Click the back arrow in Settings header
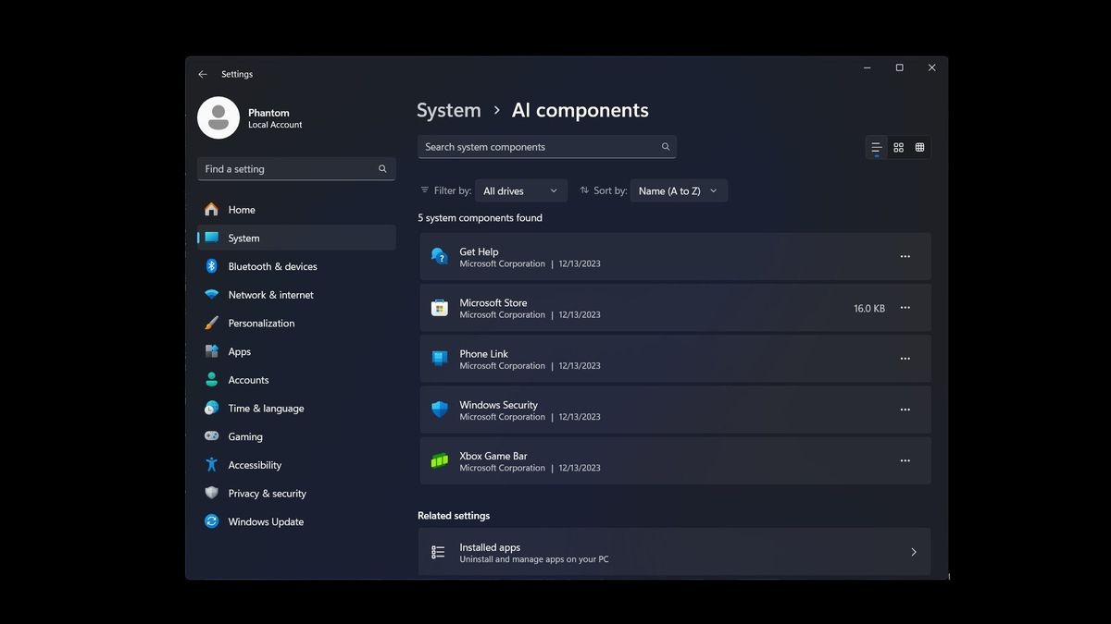The width and height of the screenshot is (1111, 624). (x=203, y=74)
